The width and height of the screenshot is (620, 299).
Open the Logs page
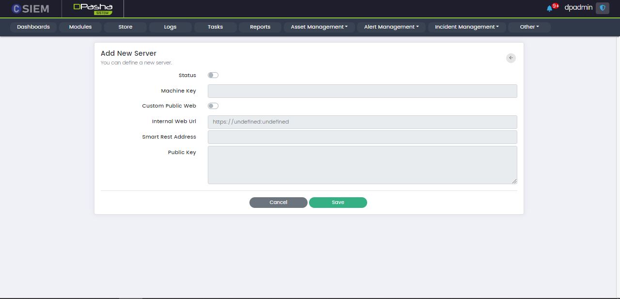click(x=170, y=27)
